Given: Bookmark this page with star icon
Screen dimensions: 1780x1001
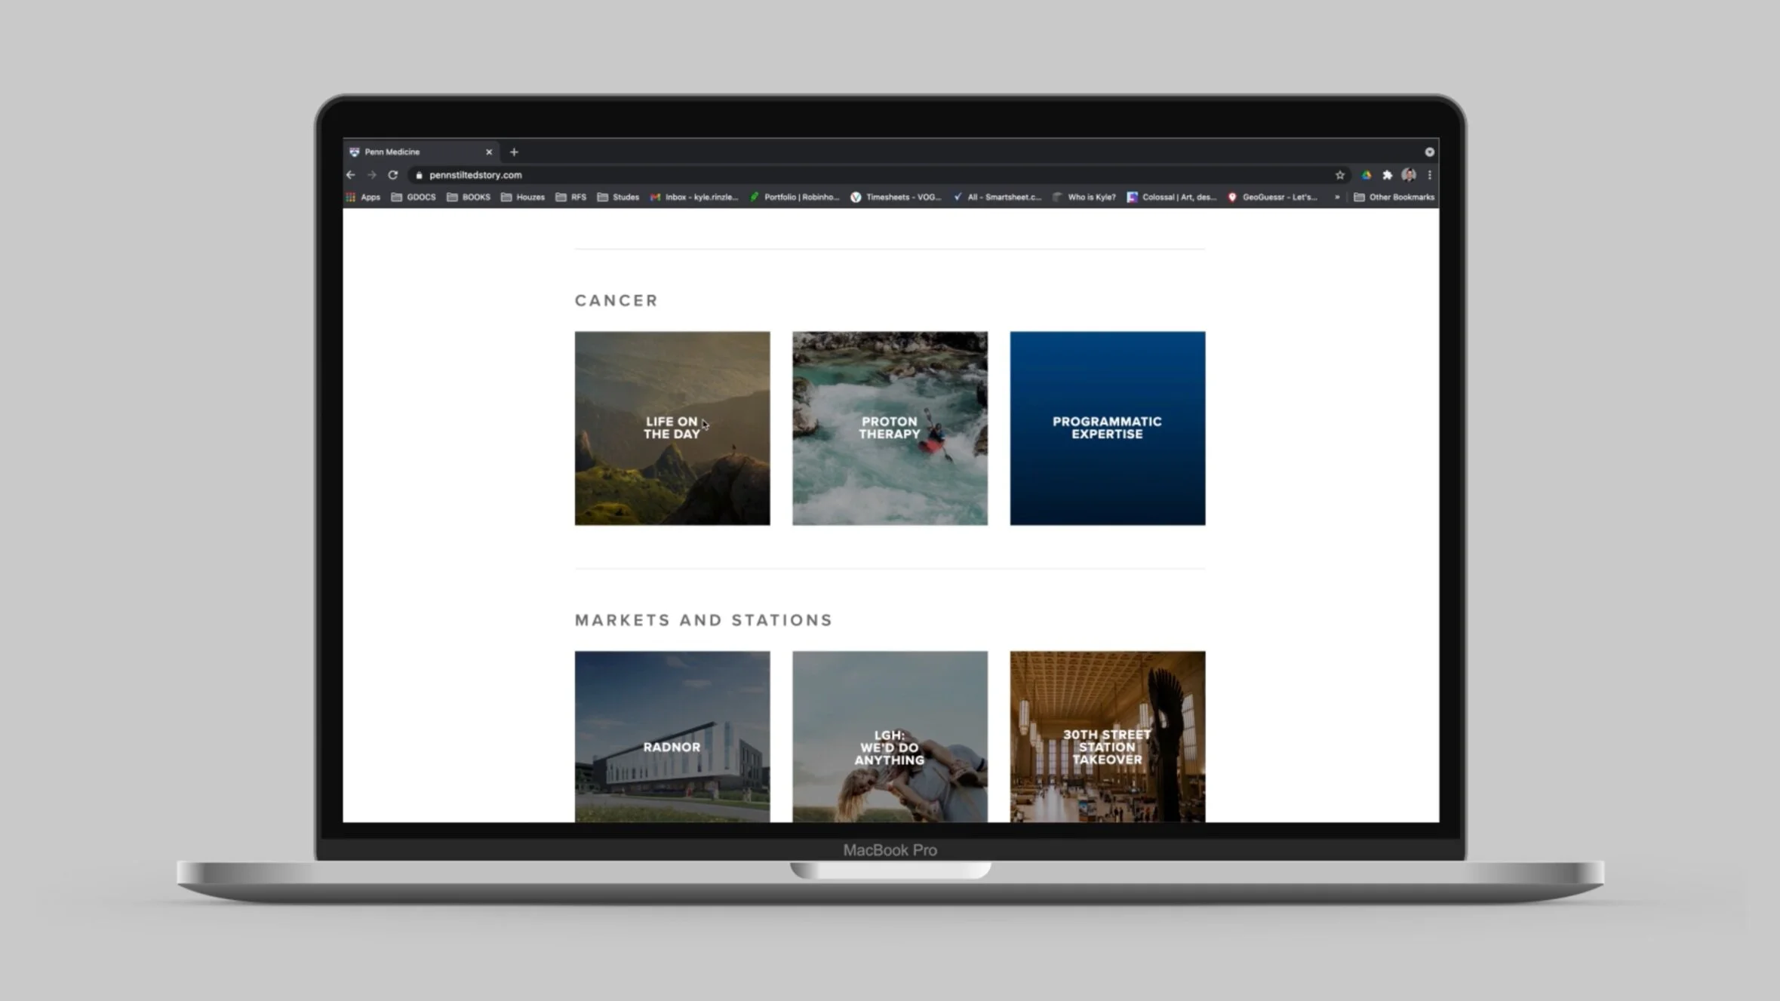Looking at the screenshot, I should coord(1340,175).
